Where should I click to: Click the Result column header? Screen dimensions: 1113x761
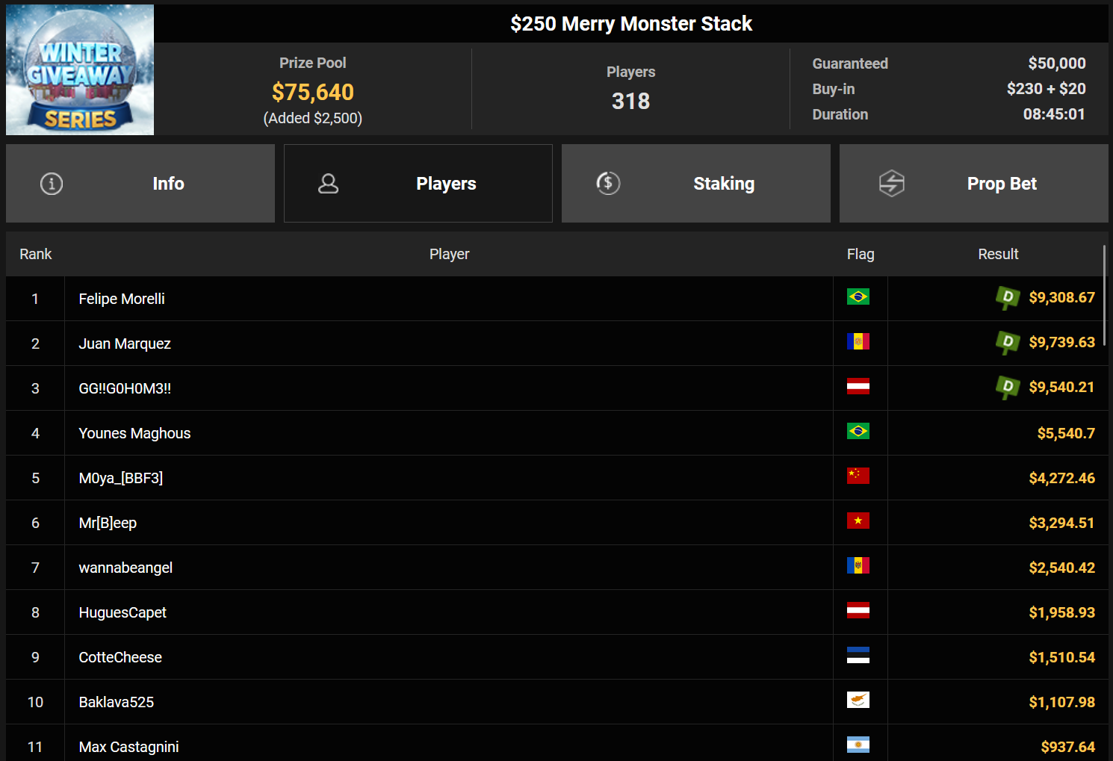pyautogui.click(x=998, y=255)
